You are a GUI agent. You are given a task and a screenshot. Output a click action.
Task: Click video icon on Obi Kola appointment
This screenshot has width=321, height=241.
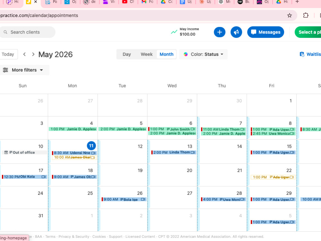pos(44,177)
